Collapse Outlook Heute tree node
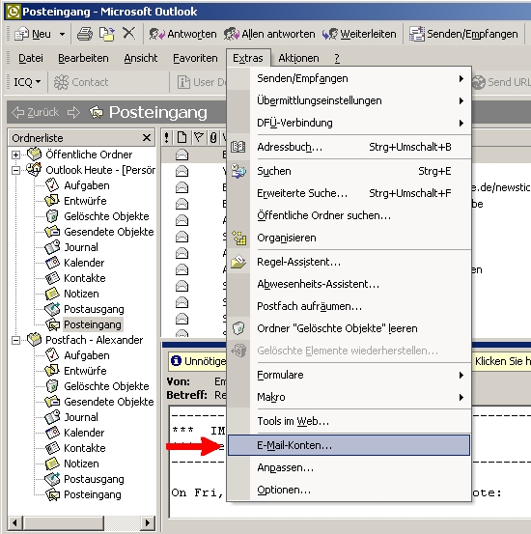 point(15,170)
